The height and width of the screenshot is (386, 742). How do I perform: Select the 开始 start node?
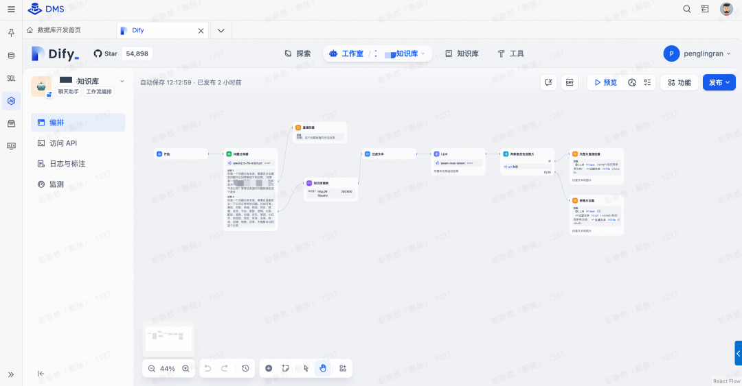coord(181,154)
